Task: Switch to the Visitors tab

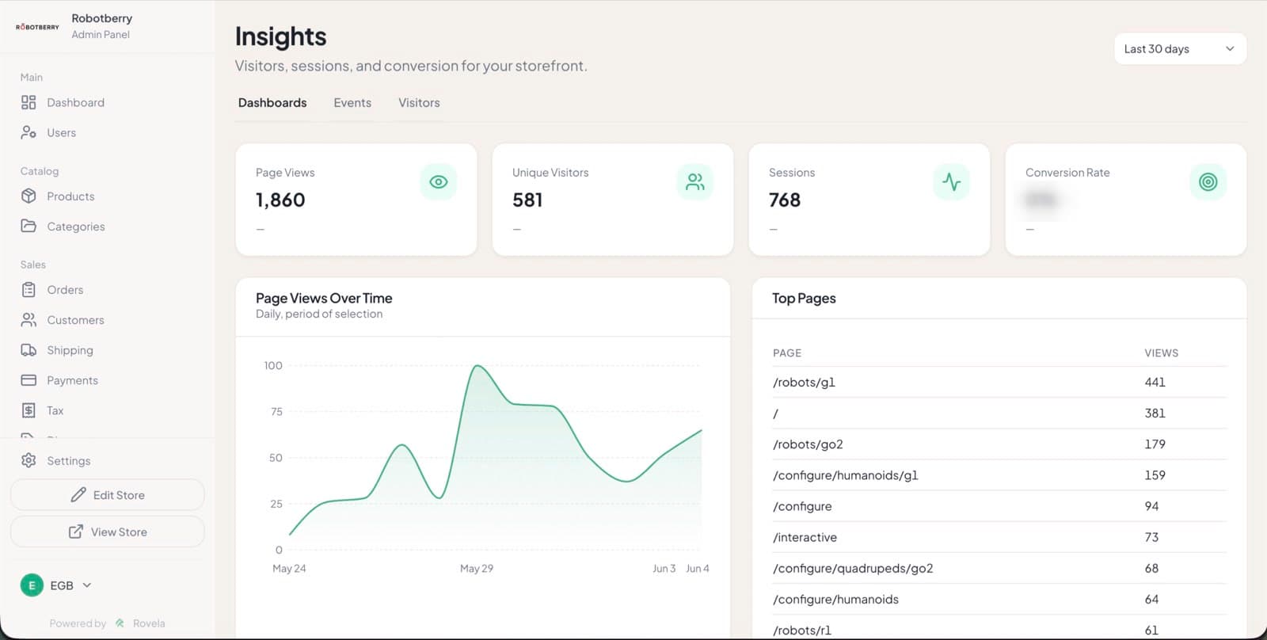Action: tap(419, 103)
